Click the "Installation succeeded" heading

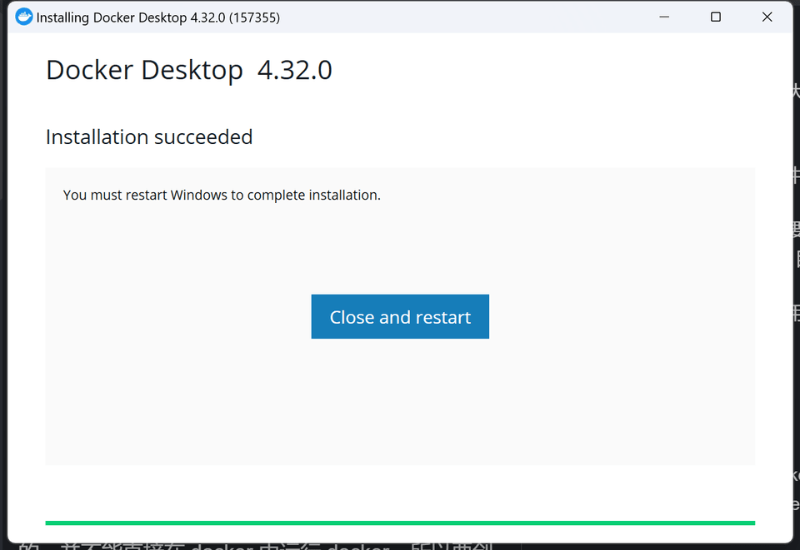pyautogui.click(x=148, y=137)
